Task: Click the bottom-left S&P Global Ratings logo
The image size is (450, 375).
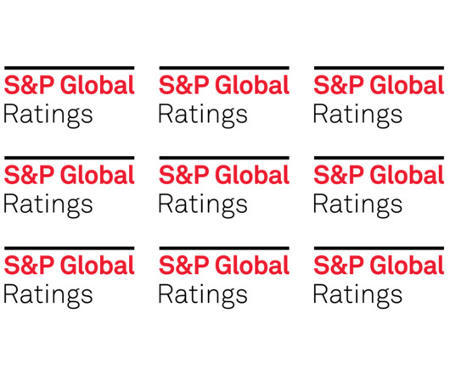Action: point(69,277)
